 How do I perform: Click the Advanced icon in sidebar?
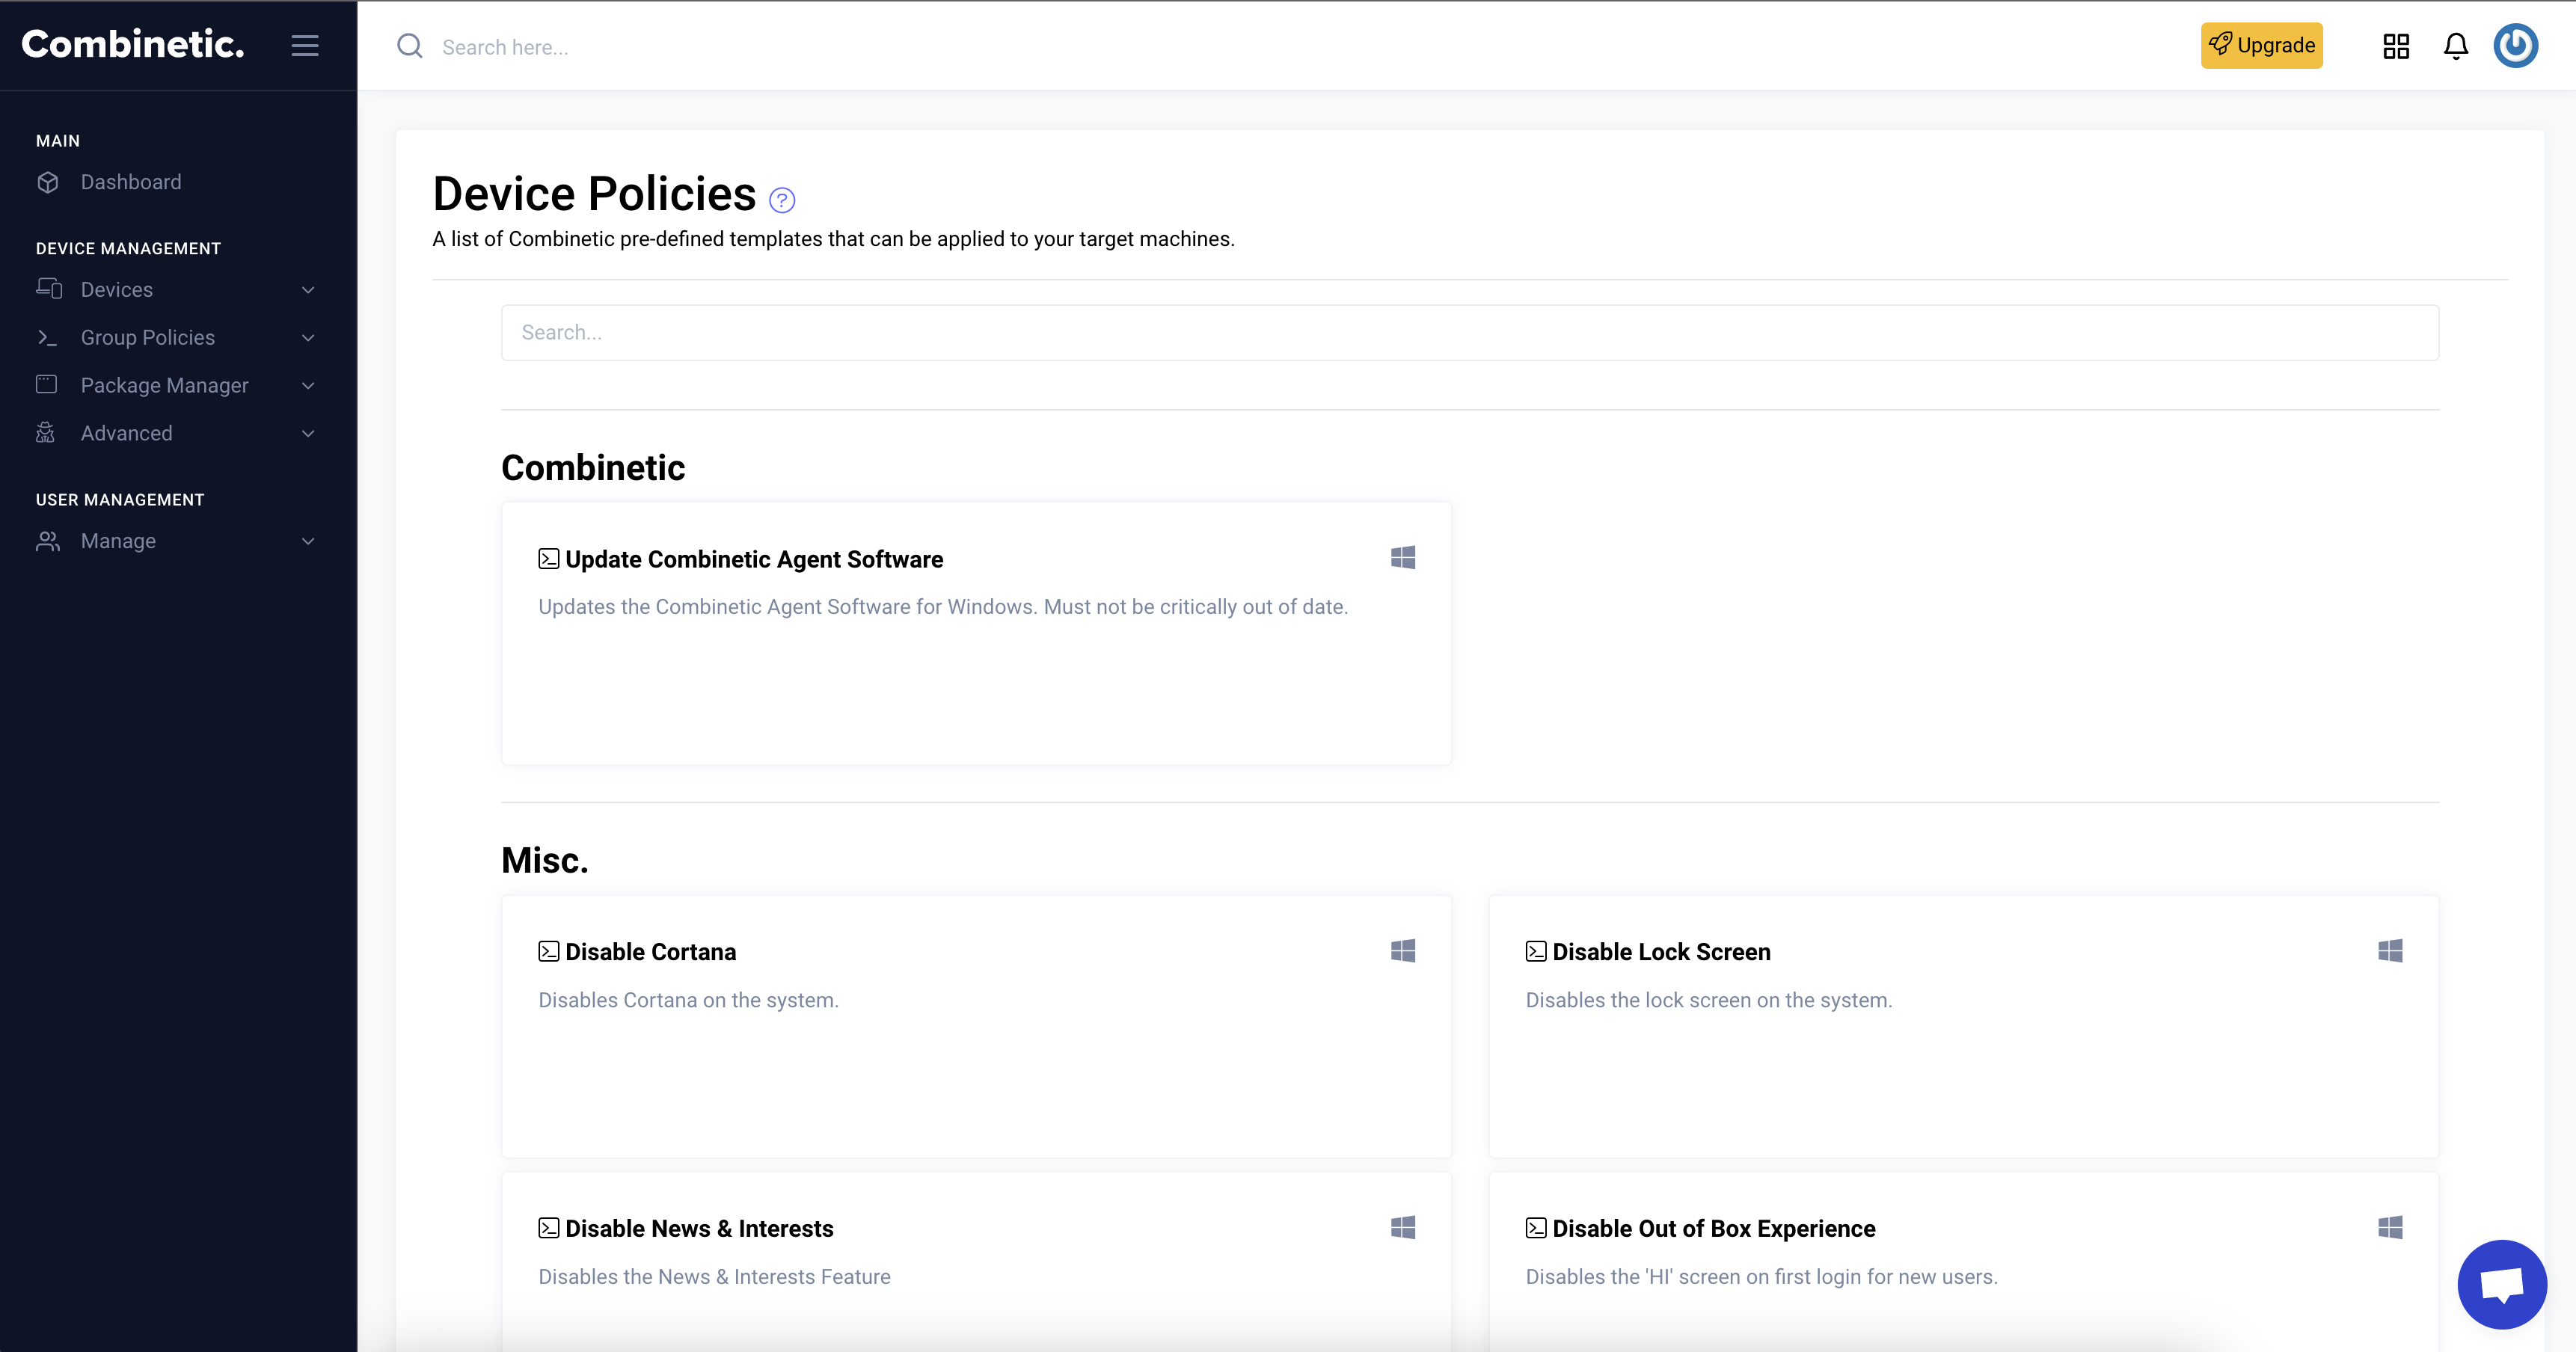click(46, 433)
